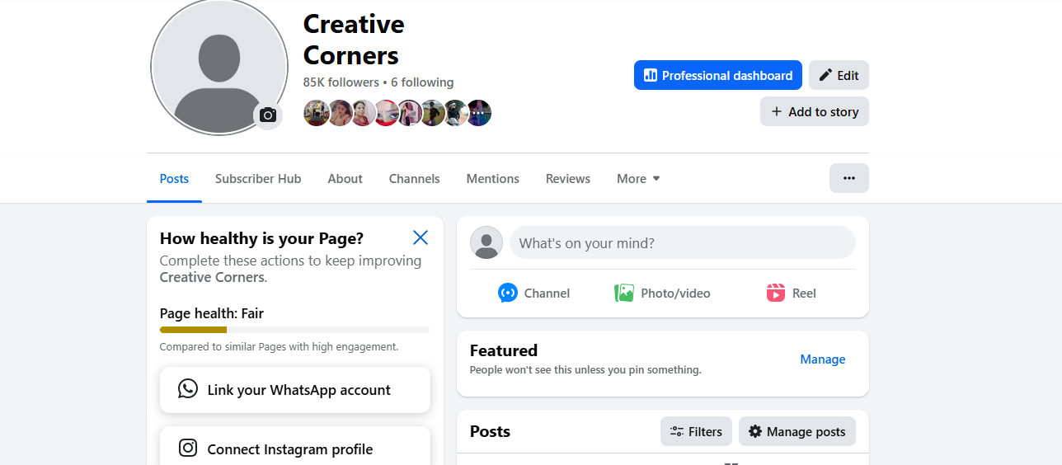The height and width of the screenshot is (465, 1062).
Task: Click Add to story button
Action: [x=814, y=111]
